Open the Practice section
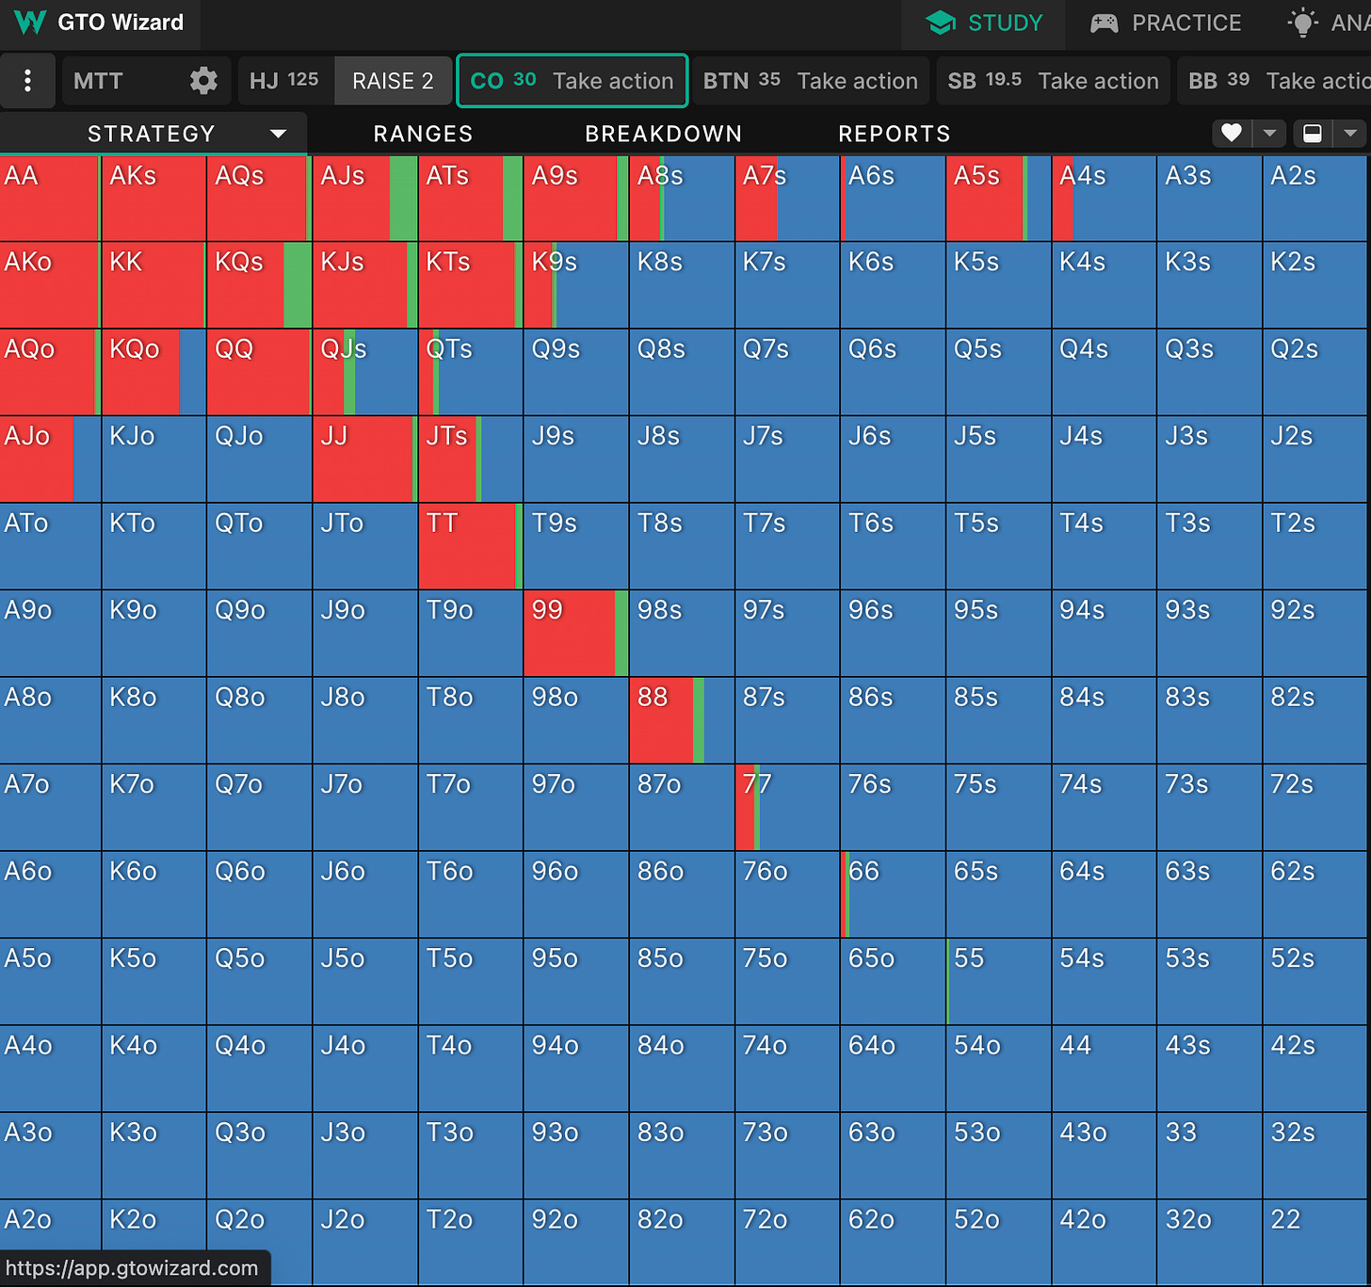Screen dimensions: 1371x1287 pyautogui.click(x=1166, y=24)
